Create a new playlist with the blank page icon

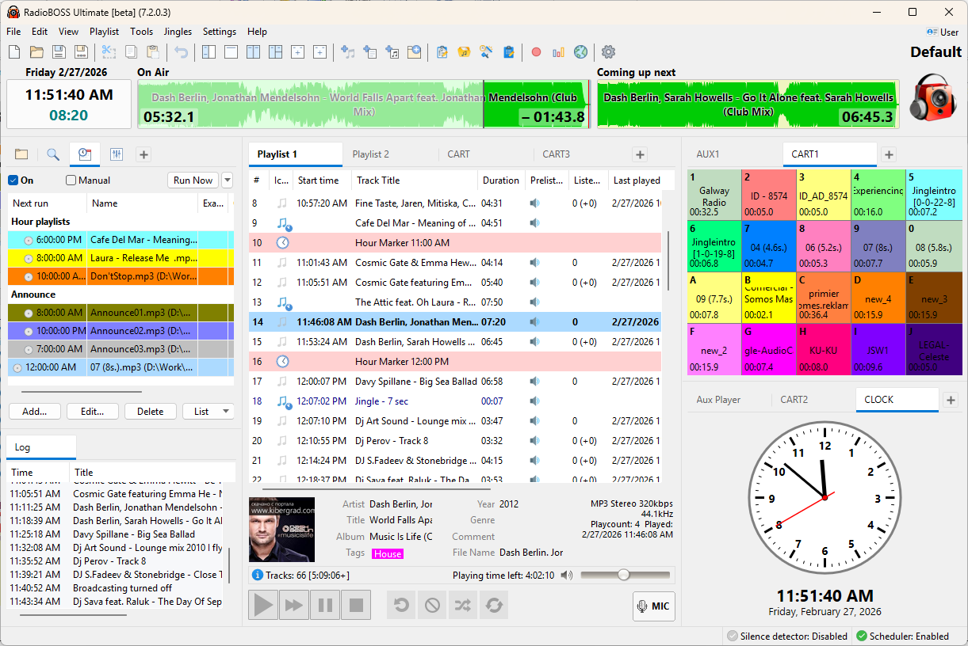[14, 52]
